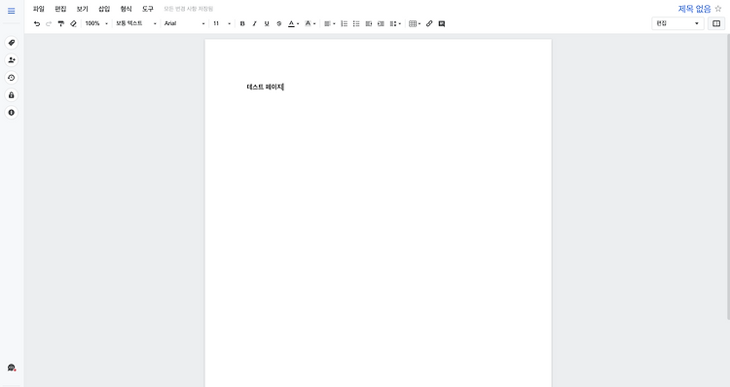This screenshot has width=730, height=387.
Task: Open the text color dropdown arrow
Action: click(x=298, y=24)
